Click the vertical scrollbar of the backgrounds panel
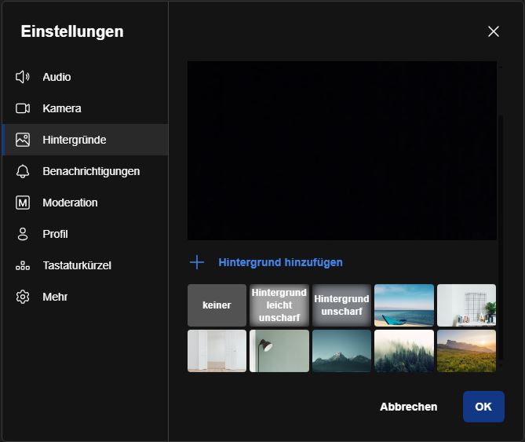This screenshot has width=525, height=442. [501, 238]
